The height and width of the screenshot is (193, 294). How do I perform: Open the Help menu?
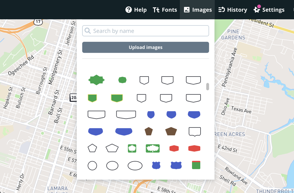point(136,10)
